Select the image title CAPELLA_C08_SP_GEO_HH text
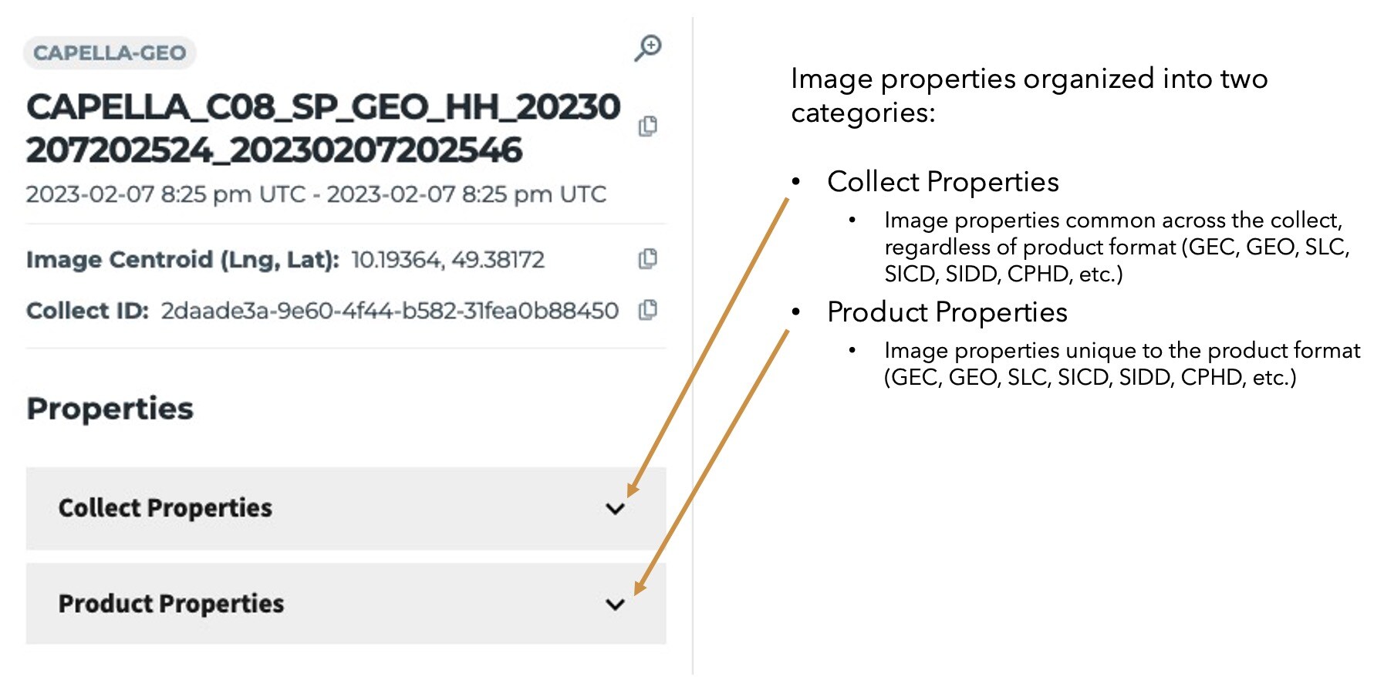Image resolution: width=1384 pixels, height=677 pixels. [x=323, y=128]
